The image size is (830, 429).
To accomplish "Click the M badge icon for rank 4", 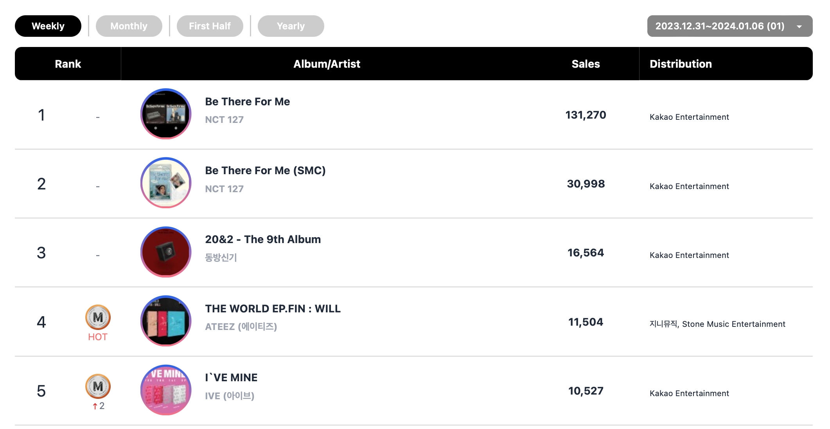I will point(98,317).
